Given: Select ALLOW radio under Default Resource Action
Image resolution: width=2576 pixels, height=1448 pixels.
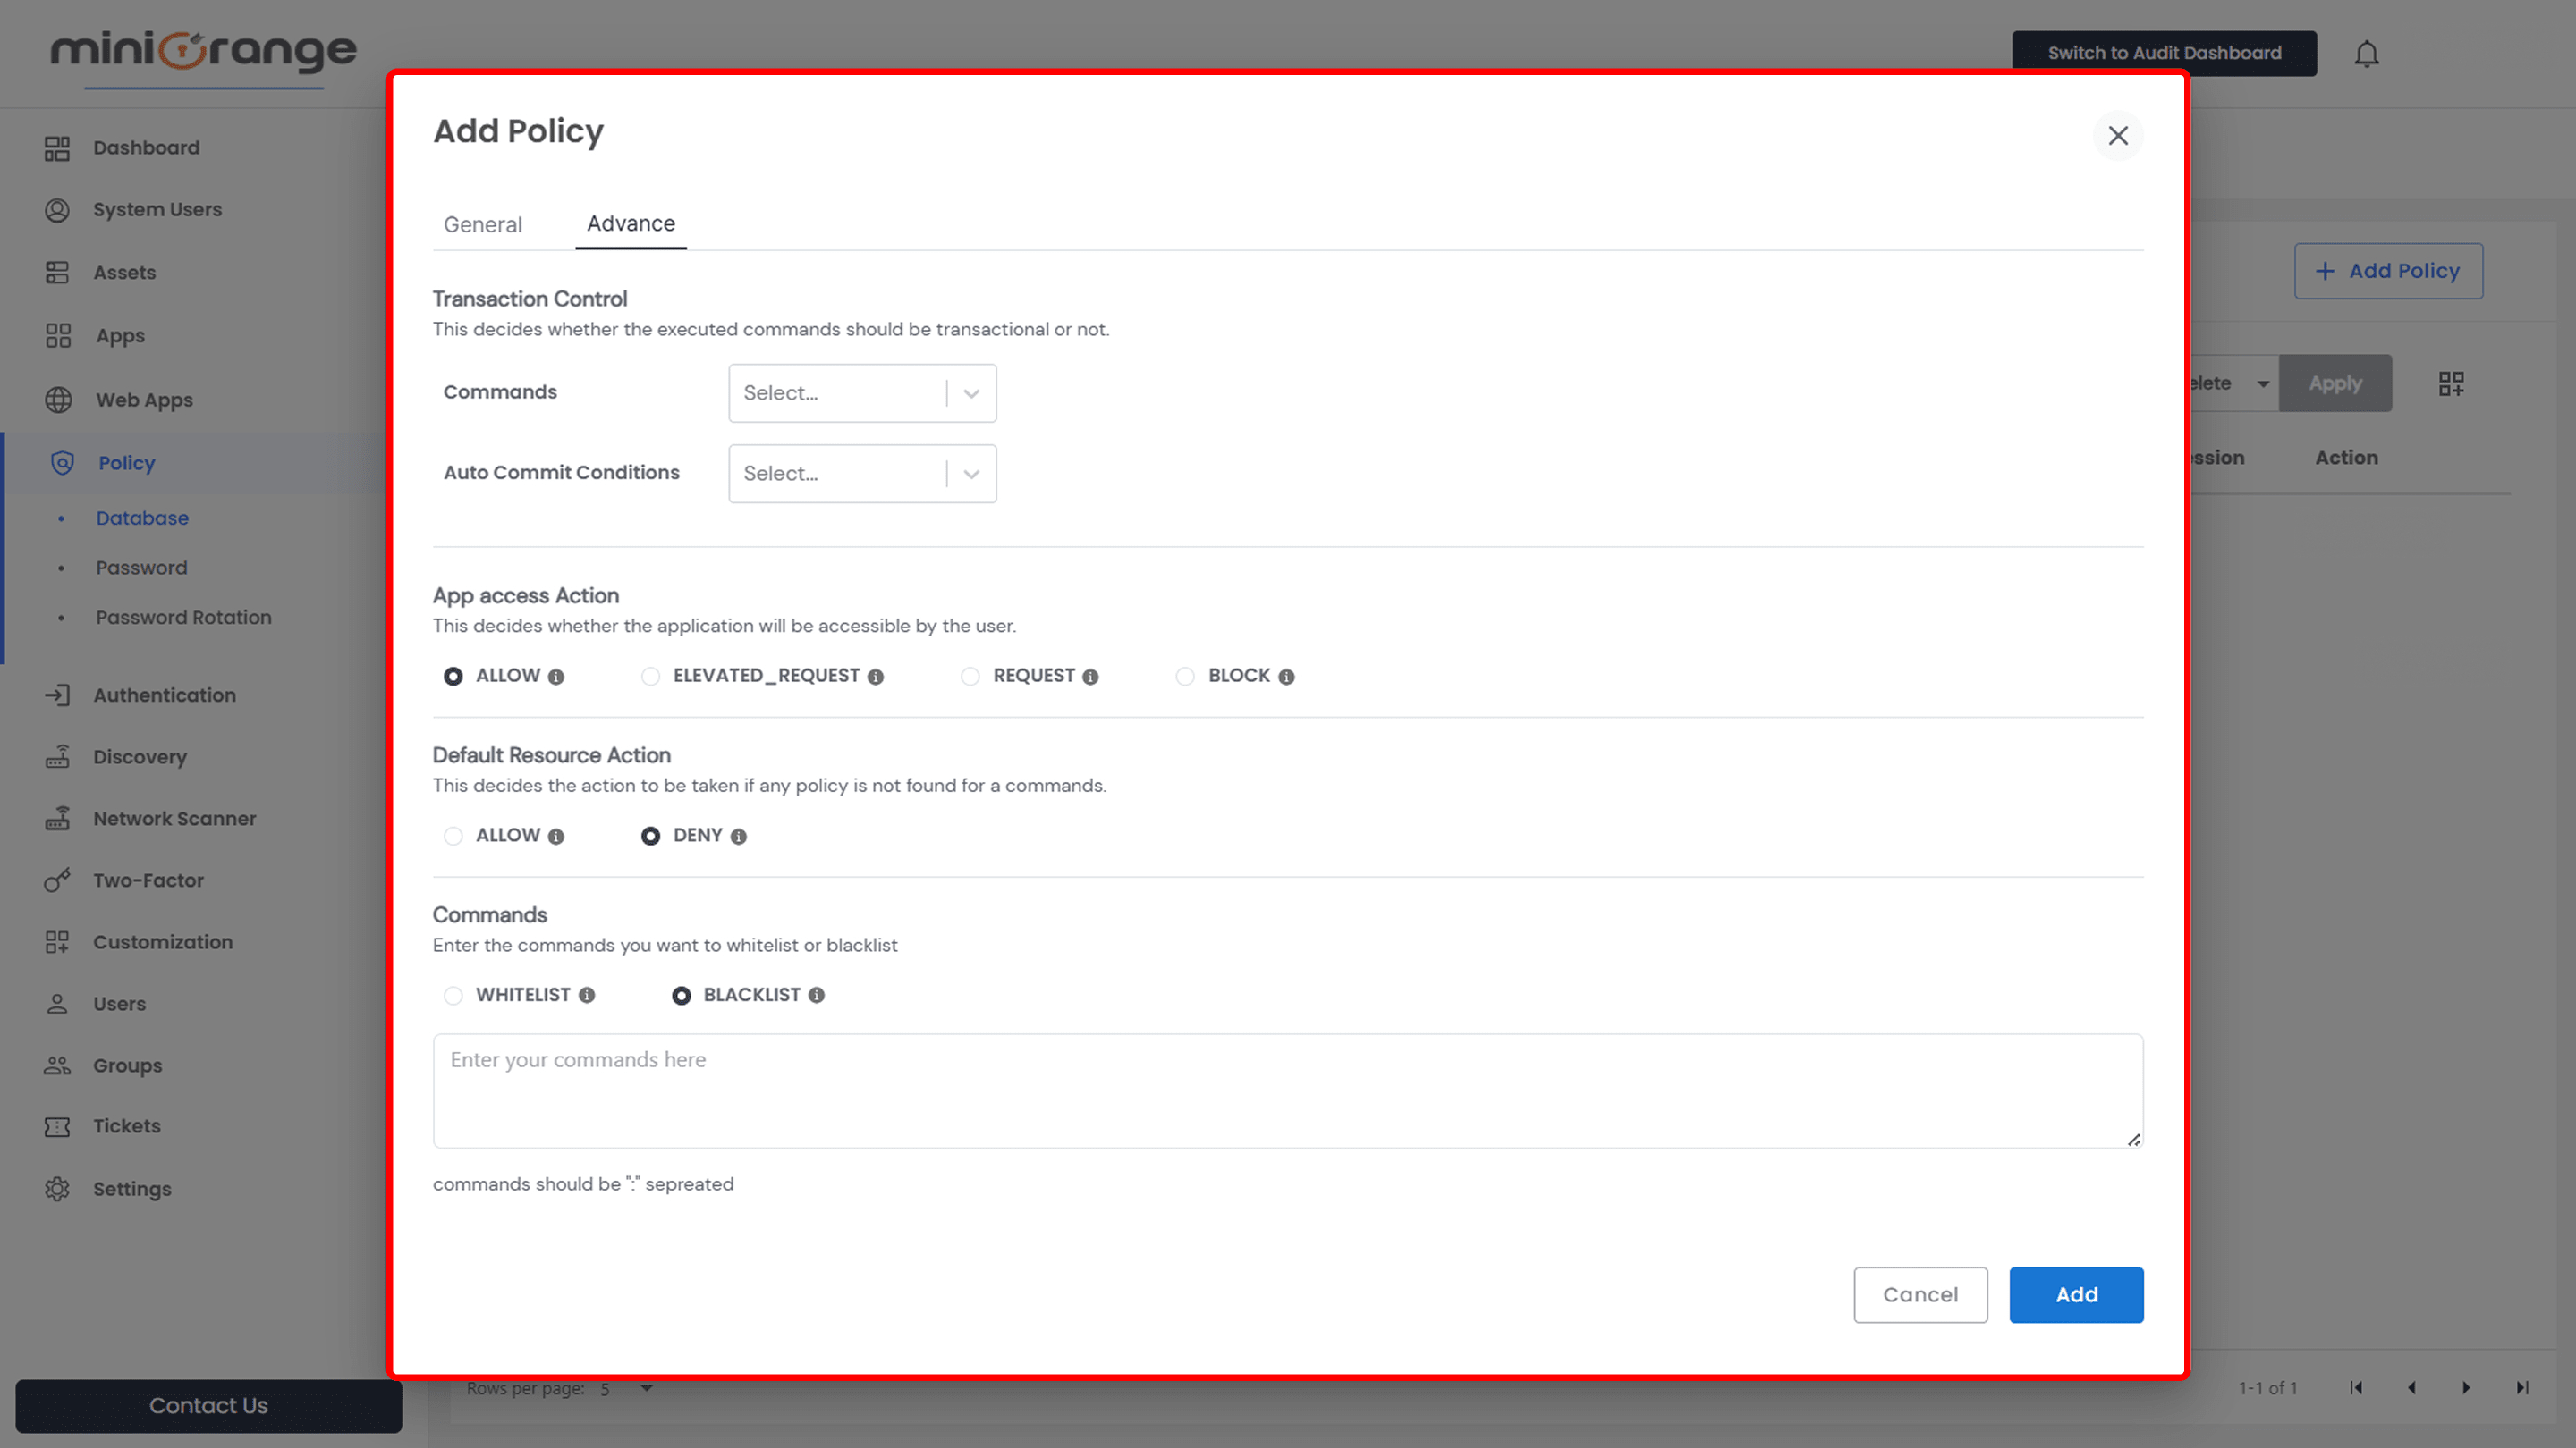Looking at the screenshot, I should click(x=453, y=837).
